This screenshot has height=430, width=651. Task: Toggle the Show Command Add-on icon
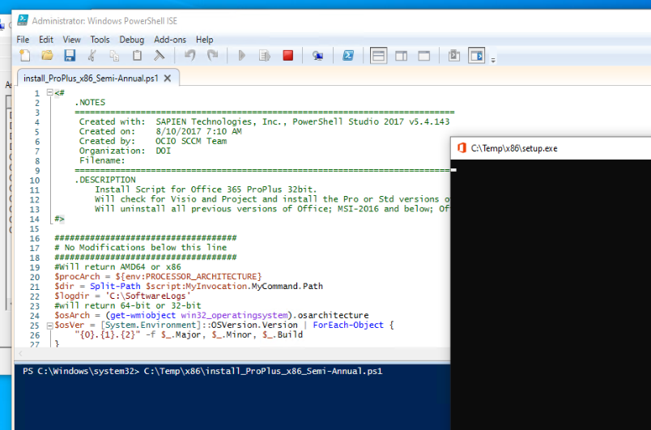coord(477,55)
